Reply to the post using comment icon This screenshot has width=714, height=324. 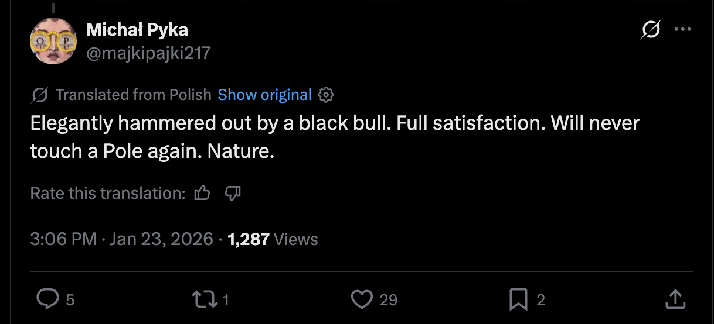point(47,300)
